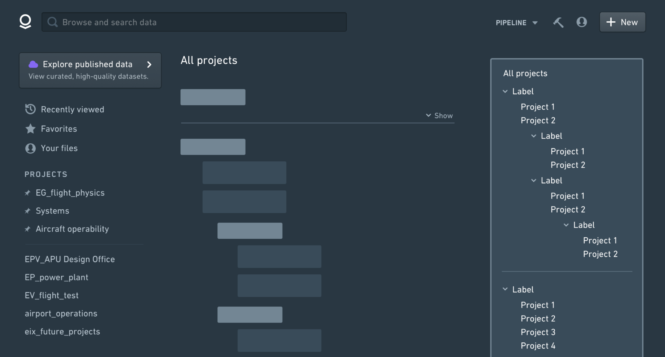Click the search magnifier icon
The image size is (665, 357).
[x=52, y=22]
